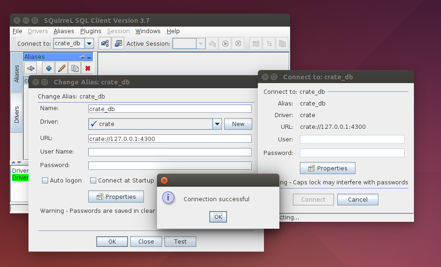Open the Session menu
The height and width of the screenshot is (267, 441).
[118, 31]
